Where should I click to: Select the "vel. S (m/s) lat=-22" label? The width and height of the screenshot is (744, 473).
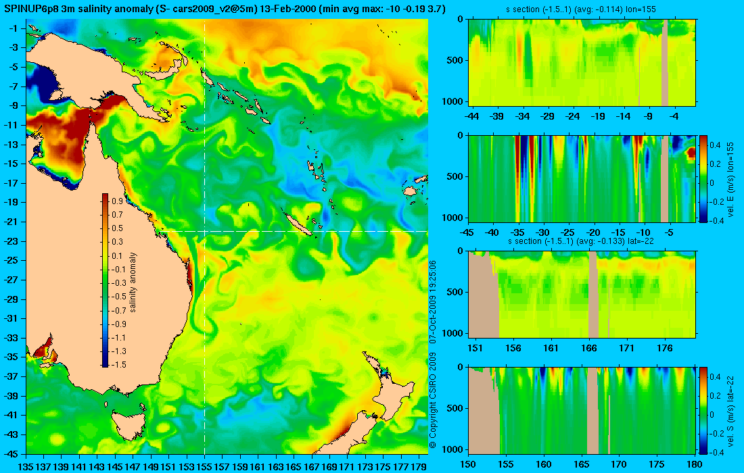pos(730,410)
